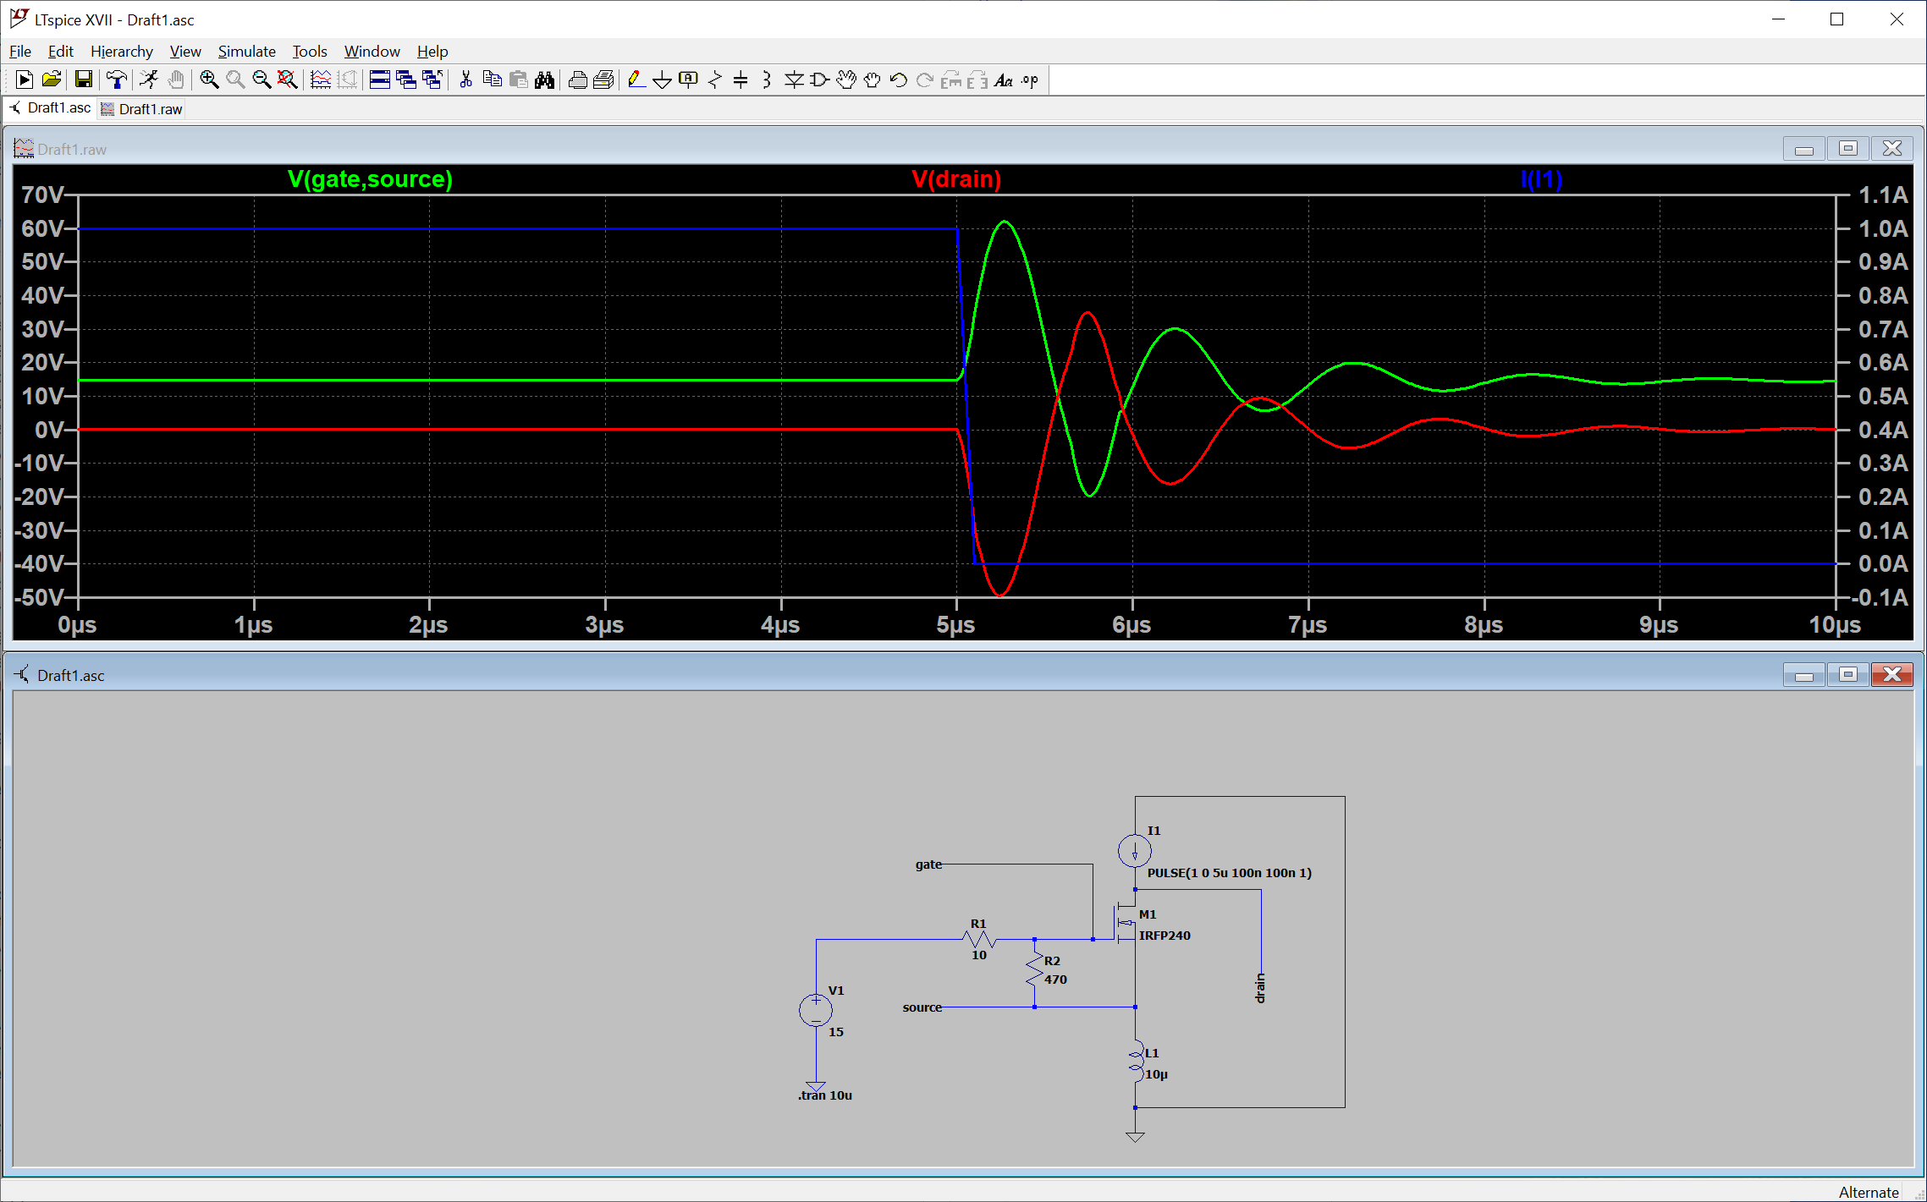Select the Text Aa tool
Viewport: 1927px width, 1202px height.
pyautogui.click(x=1004, y=80)
